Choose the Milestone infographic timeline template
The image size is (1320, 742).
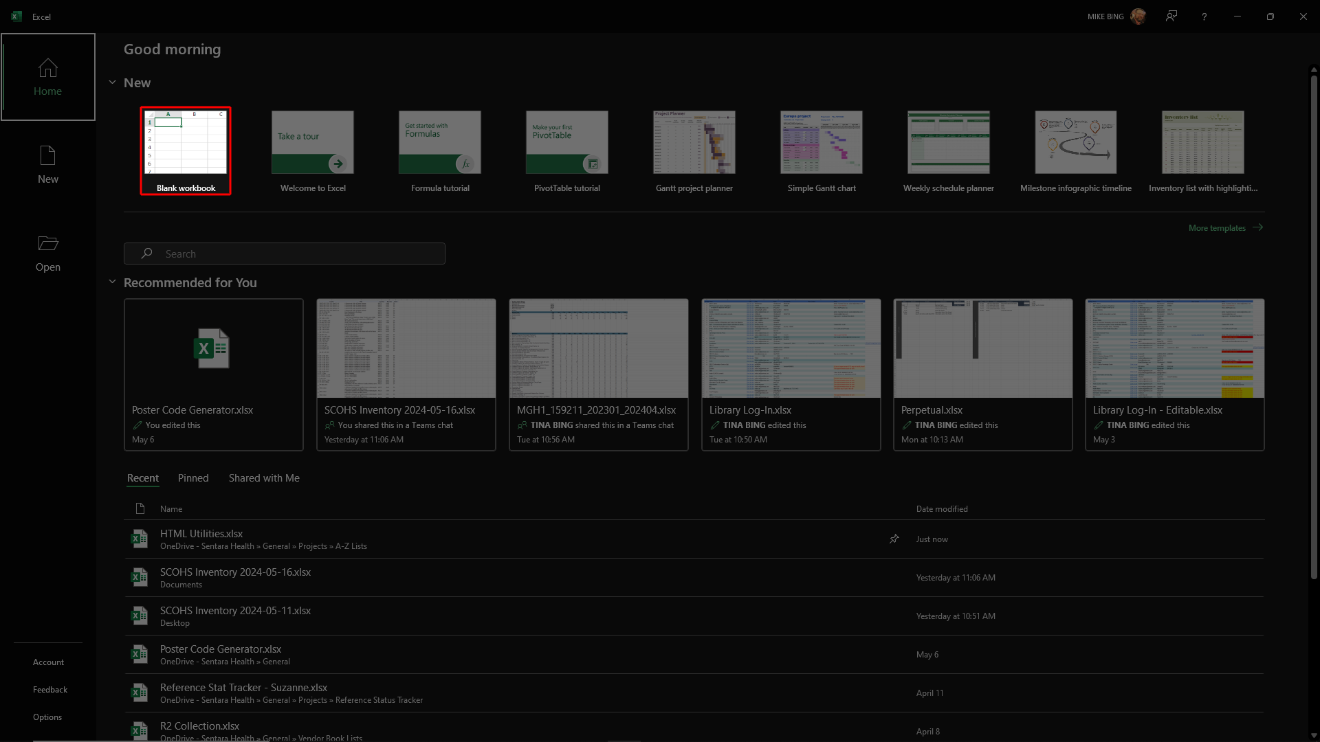pyautogui.click(x=1076, y=151)
